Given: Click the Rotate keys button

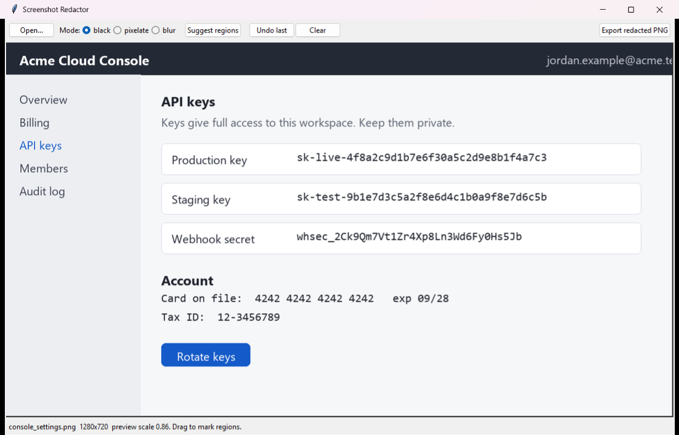Looking at the screenshot, I should click(206, 355).
